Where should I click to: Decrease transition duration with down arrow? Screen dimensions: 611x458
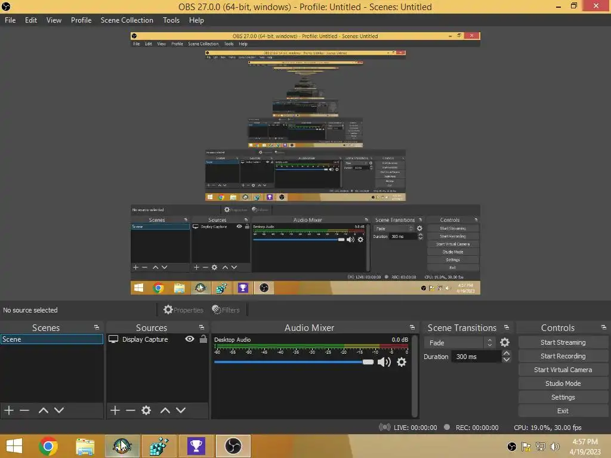pyautogui.click(x=506, y=360)
